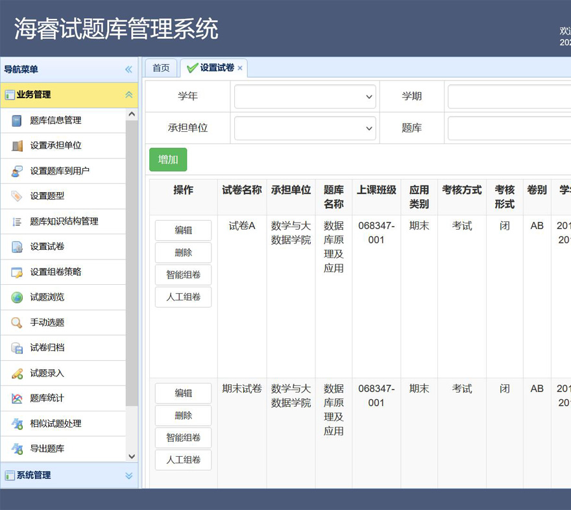
Task: Click the 试题录入 pencil icon
Action: pyautogui.click(x=17, y=374)
